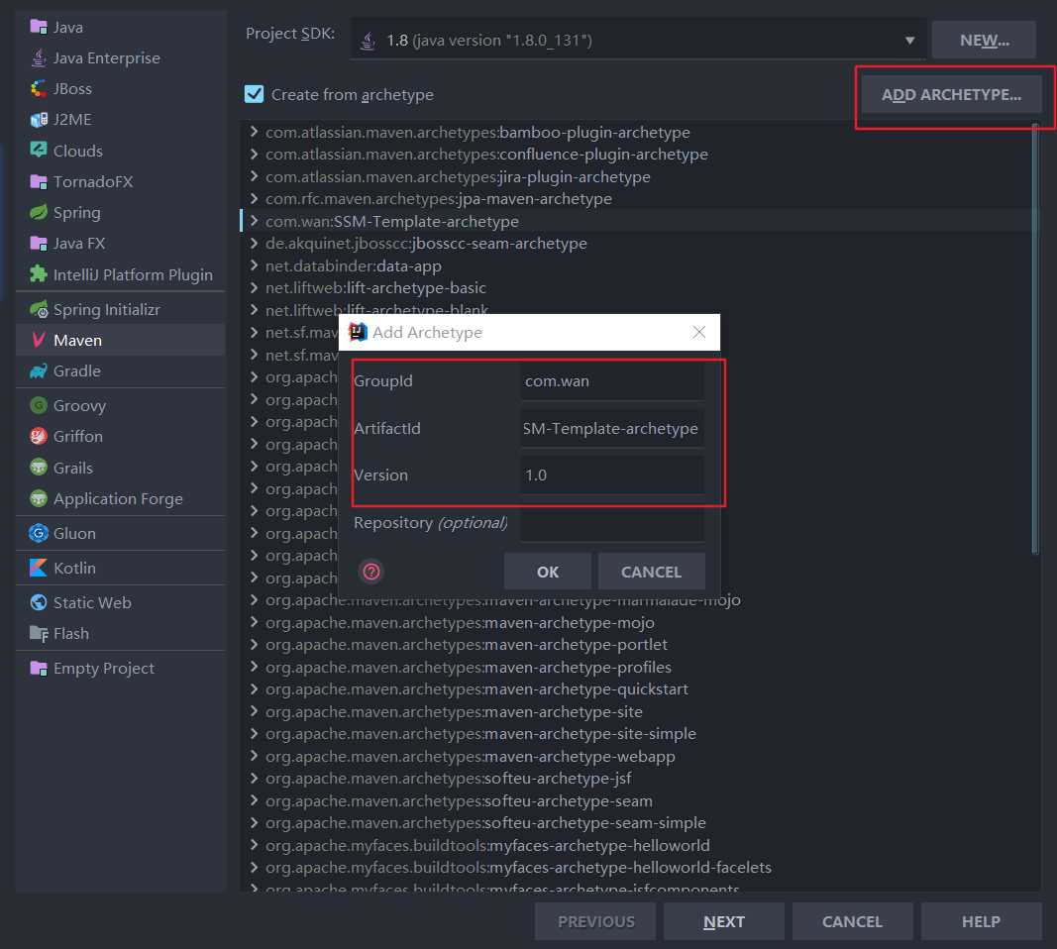Image resolution: width=1057 pixels, height=949 pixels.
Task: Click the Spring leaf icon
Action: 39,212
